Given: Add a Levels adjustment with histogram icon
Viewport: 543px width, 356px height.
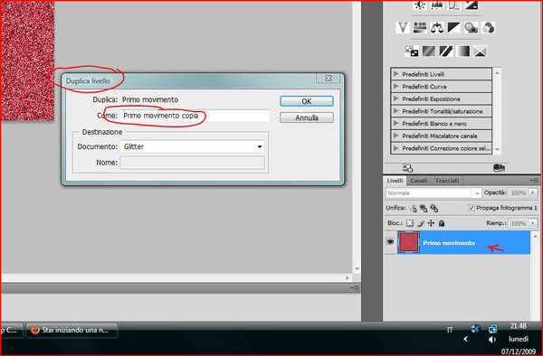Looking at the screenshot, I should tap(437, 5).
